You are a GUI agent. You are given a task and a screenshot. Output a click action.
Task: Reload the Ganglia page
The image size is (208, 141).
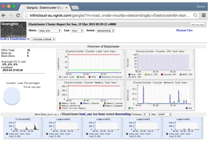18,15
